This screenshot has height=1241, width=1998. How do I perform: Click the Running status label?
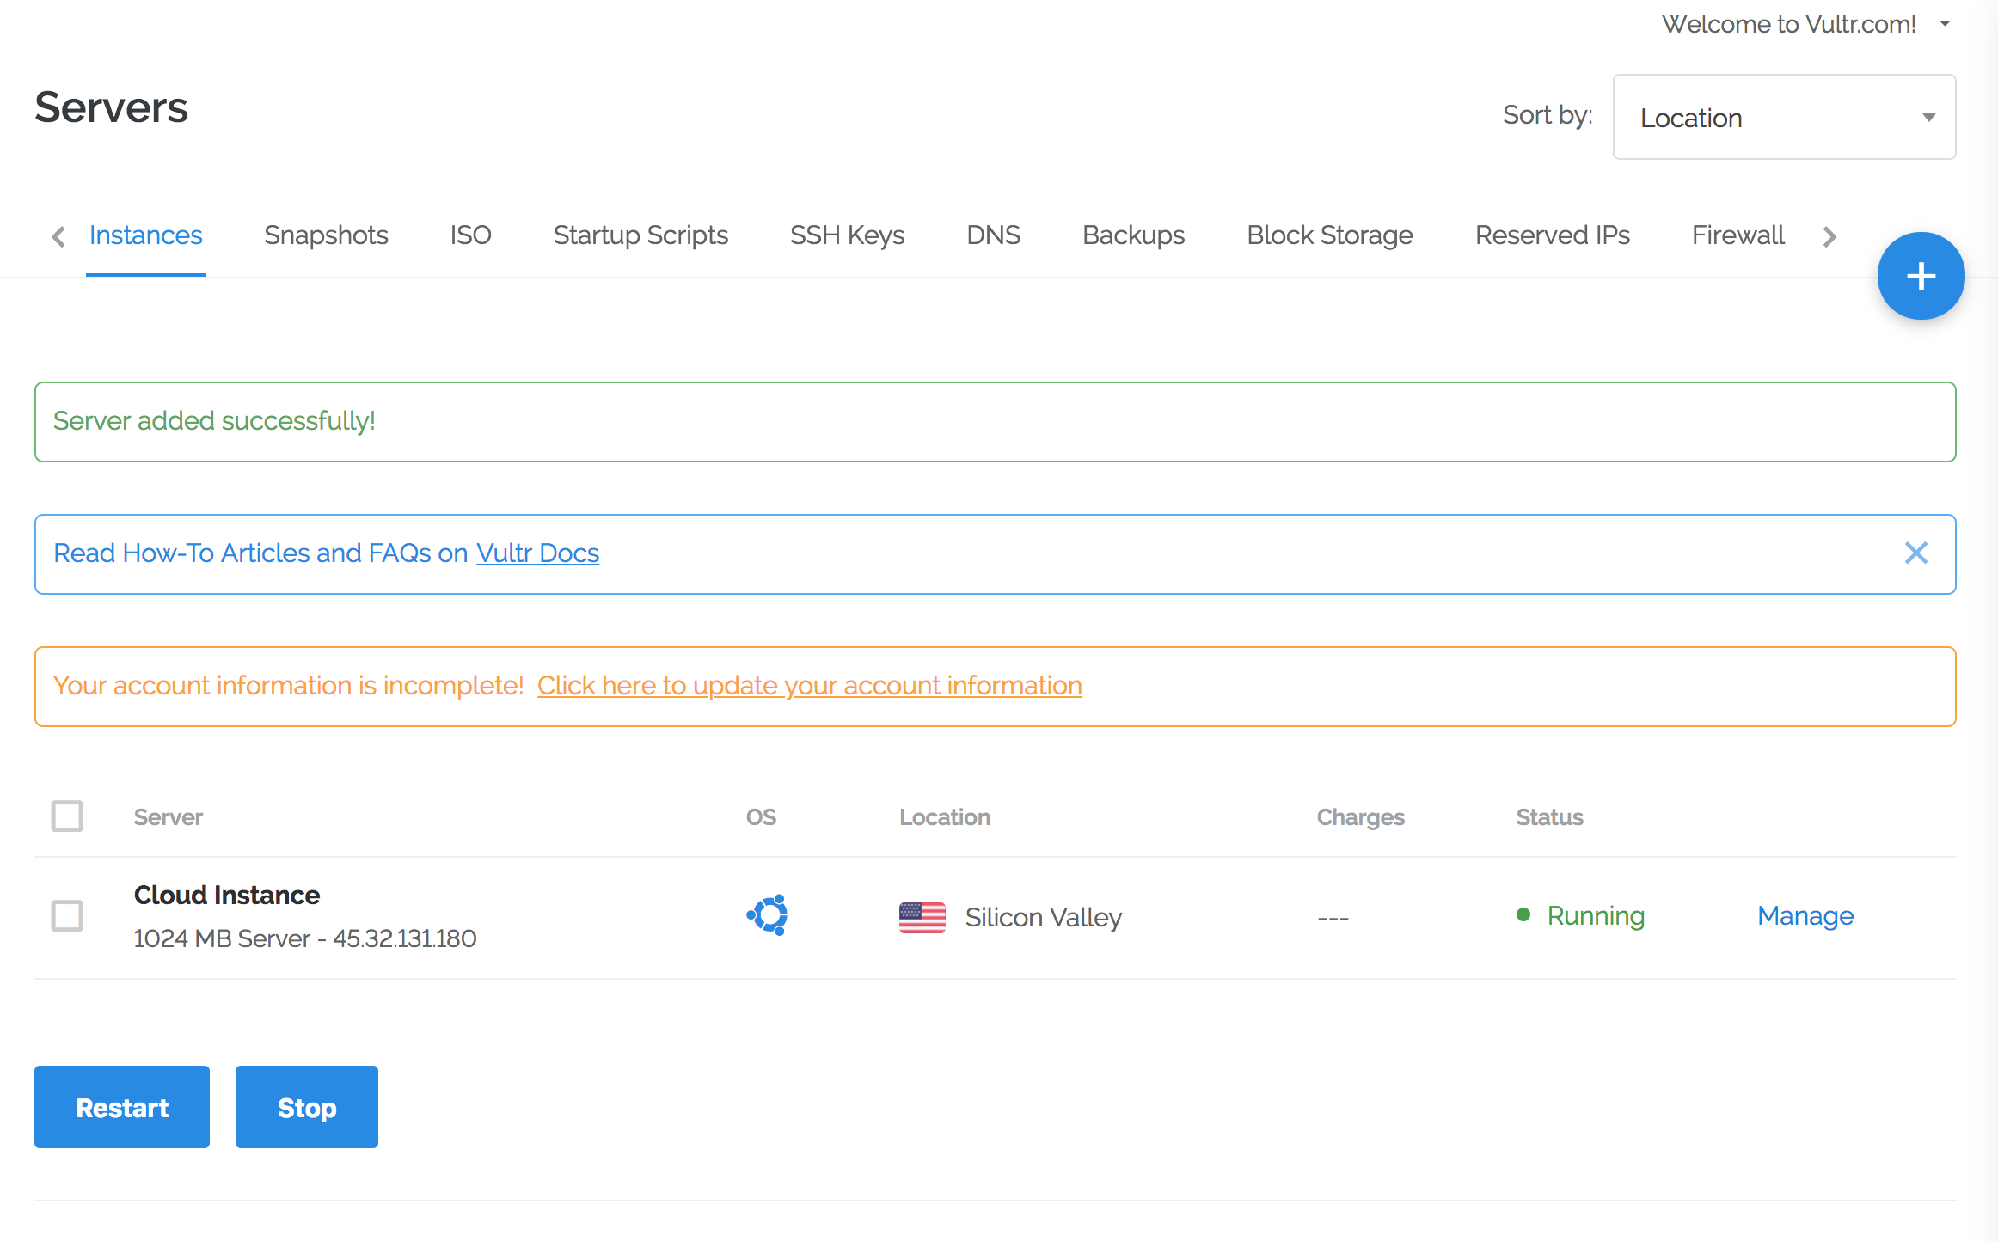pos(1596,916)
